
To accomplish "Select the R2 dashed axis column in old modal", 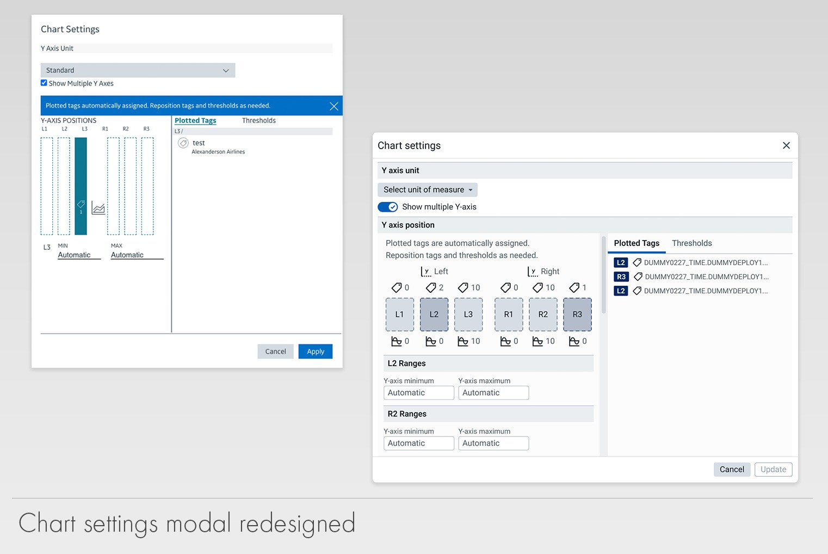I will coord(131,186).
